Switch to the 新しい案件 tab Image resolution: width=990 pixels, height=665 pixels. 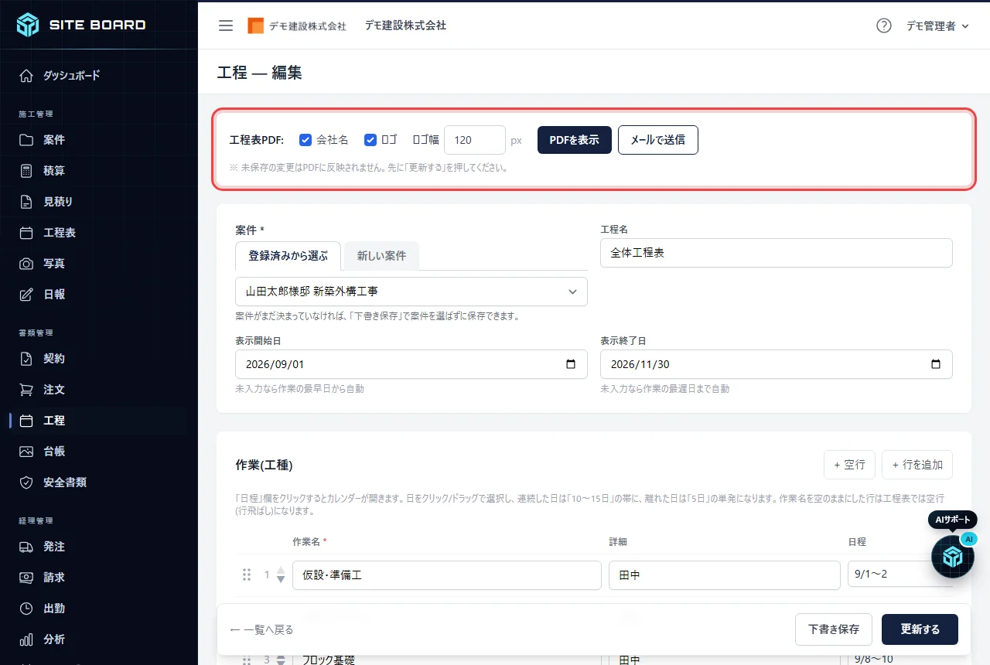[x=381, y=255]
